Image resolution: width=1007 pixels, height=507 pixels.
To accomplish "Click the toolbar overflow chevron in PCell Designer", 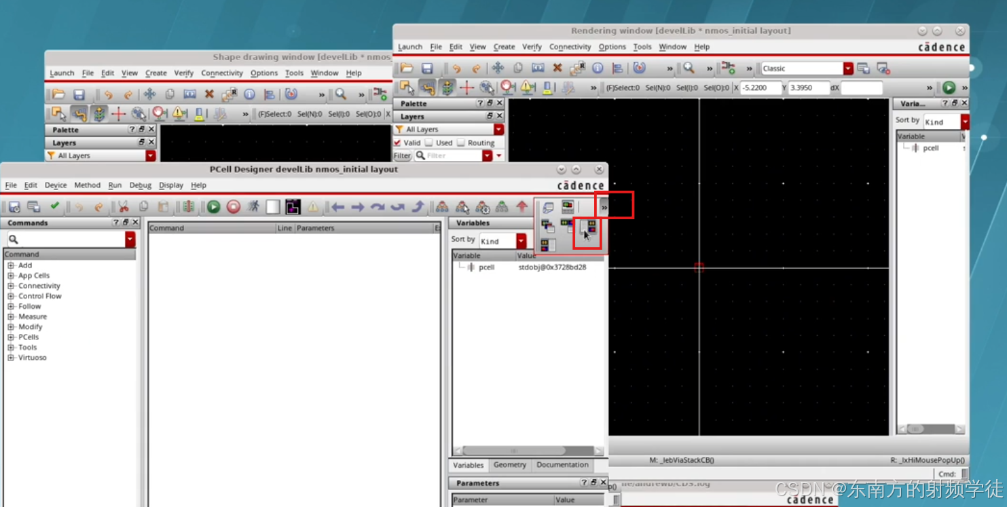I will click(604, 207).
